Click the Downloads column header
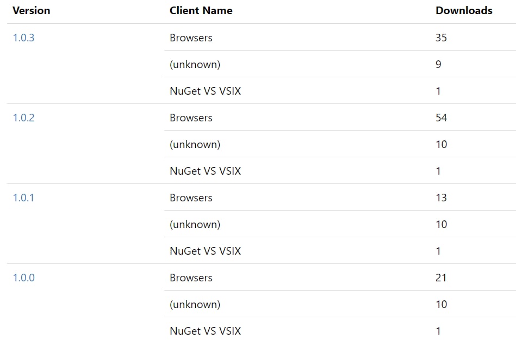Viewport: 516px width, 351px height. (464, 11)
